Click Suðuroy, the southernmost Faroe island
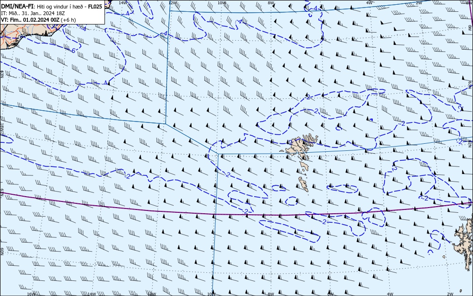Screen dimensions: 473x296 (x=304, y=184)
